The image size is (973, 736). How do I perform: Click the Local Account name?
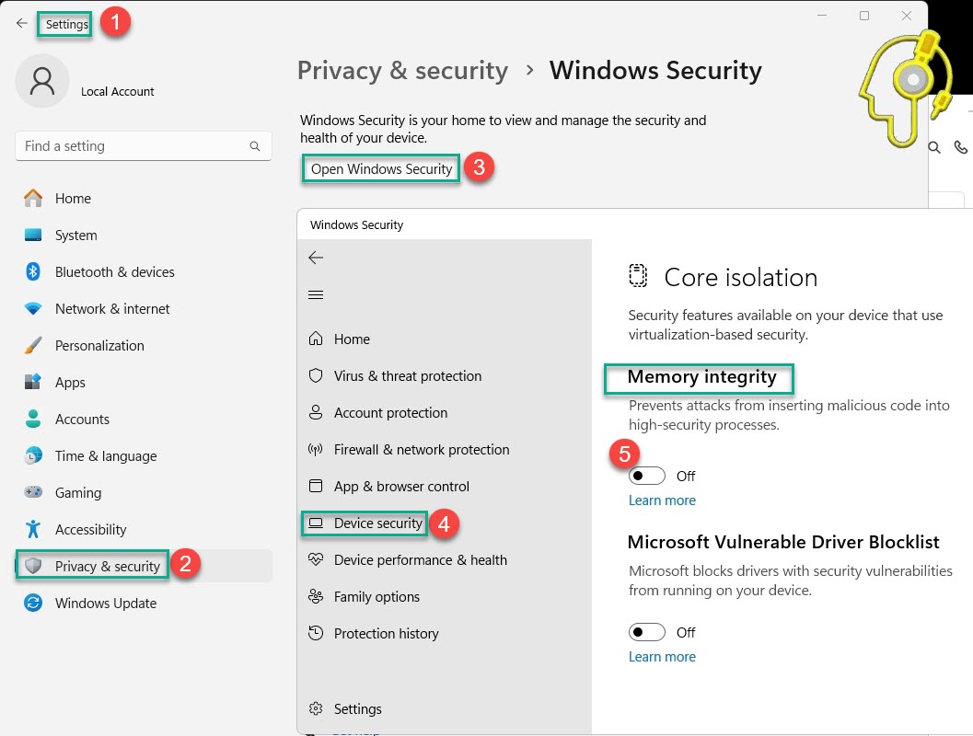click(117, 91)
